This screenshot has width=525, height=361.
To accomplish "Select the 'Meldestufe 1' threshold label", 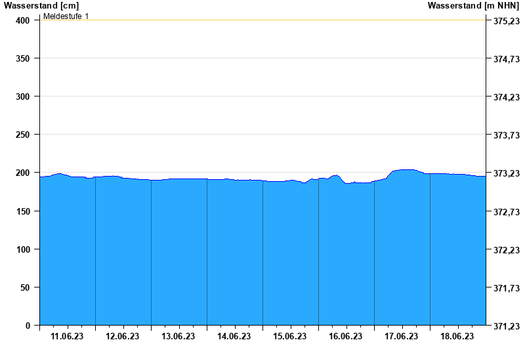I will pos(66,16).
